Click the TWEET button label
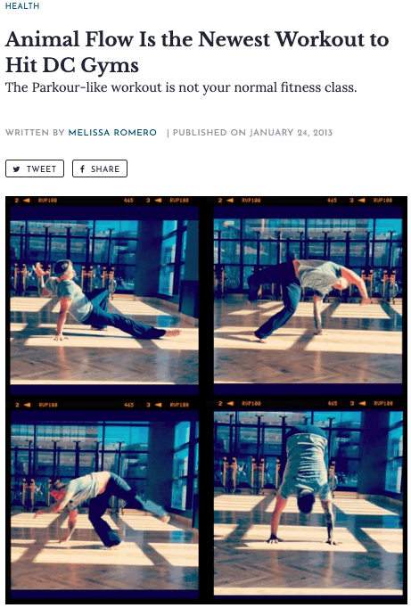This screenshot has width=411, height=608. (42, 169)
